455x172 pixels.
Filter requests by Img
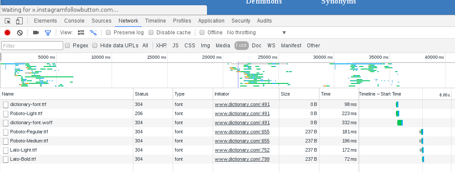[x=205, y=45]
